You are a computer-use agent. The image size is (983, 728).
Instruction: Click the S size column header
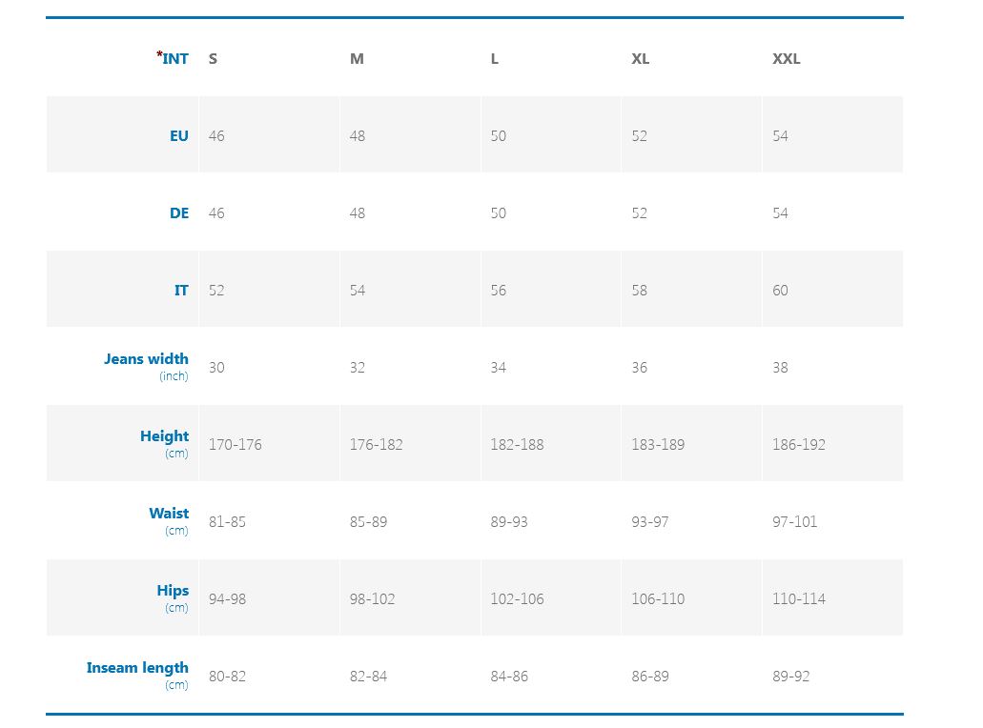pos(213,59)
